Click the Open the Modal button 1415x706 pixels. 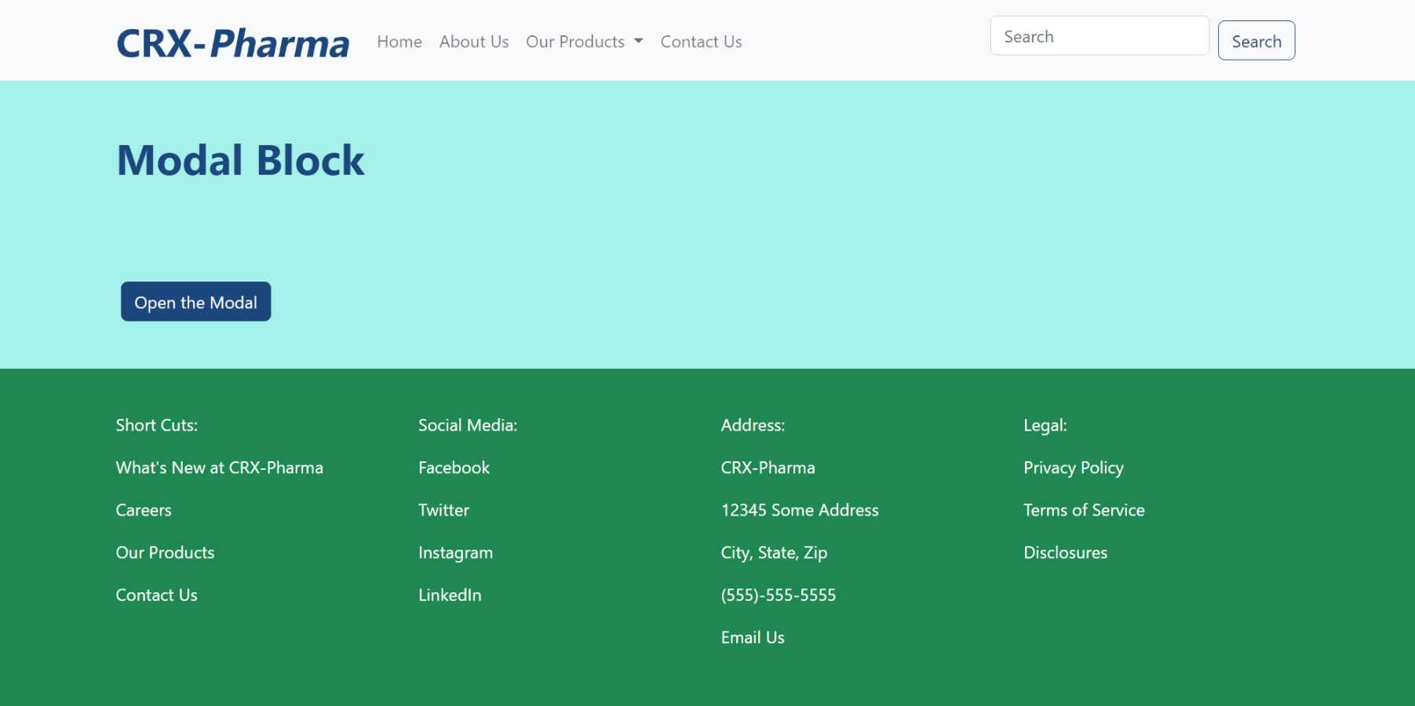pyautogui.click(x=195, y=302)
